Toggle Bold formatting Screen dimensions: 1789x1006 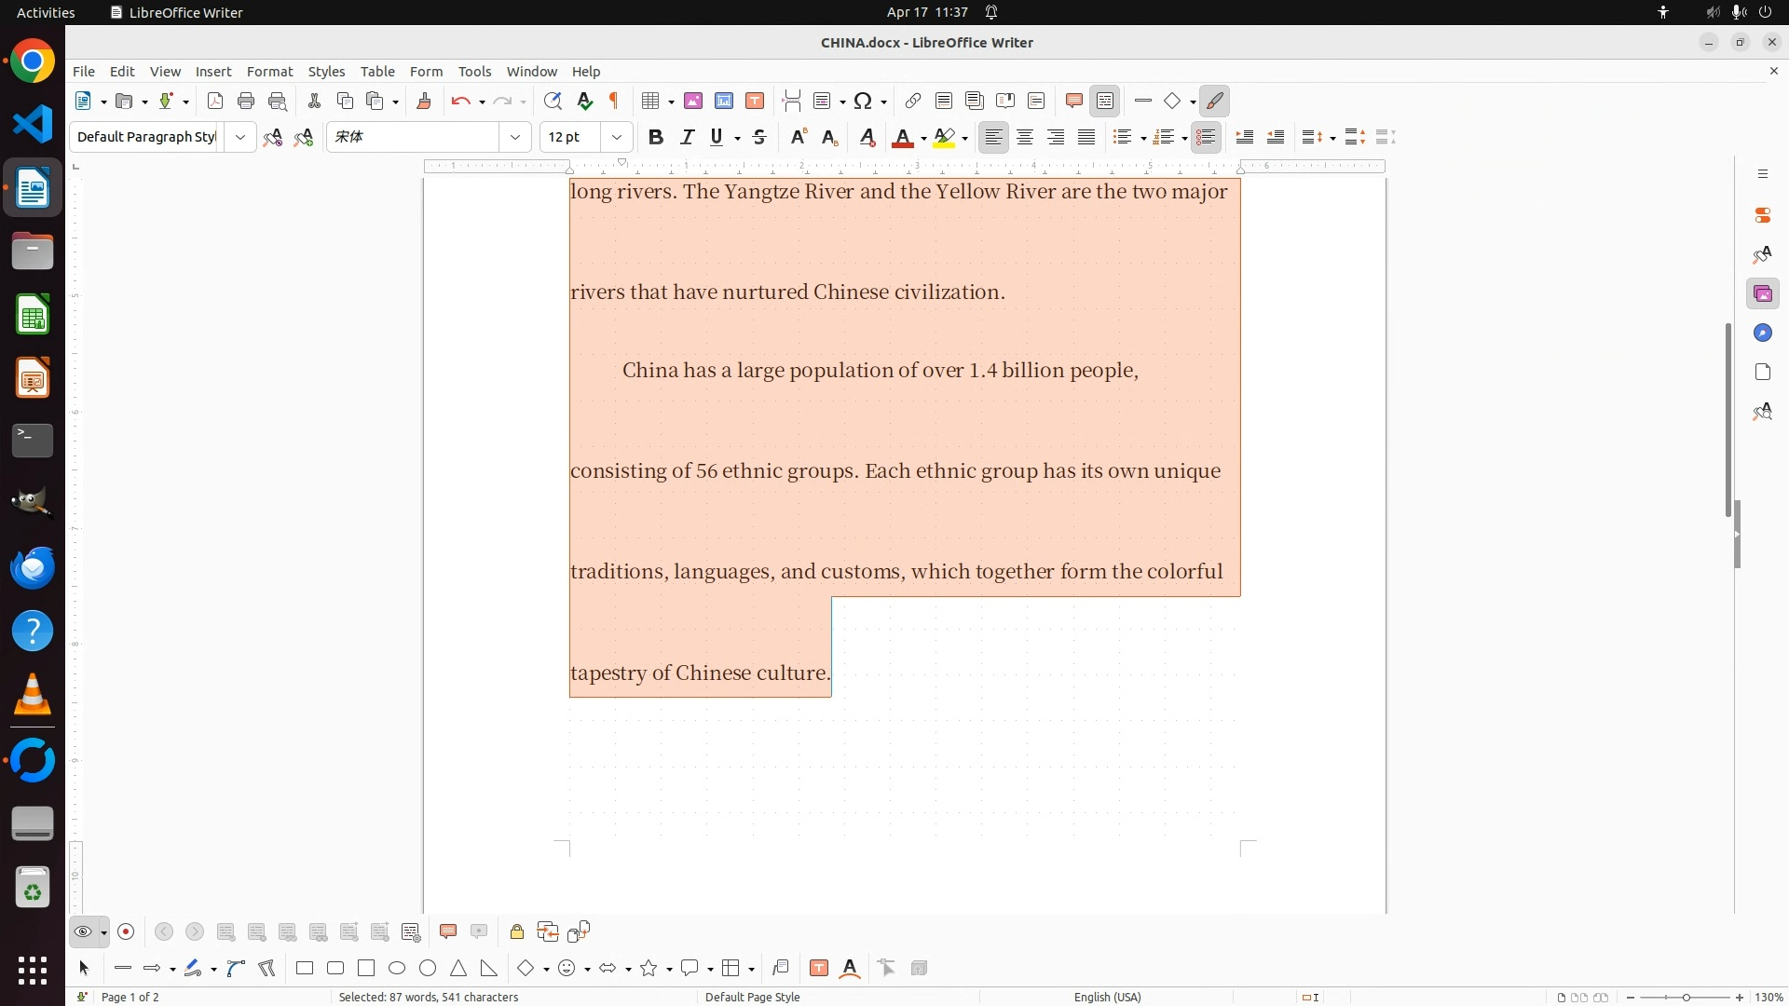point(656,137)
